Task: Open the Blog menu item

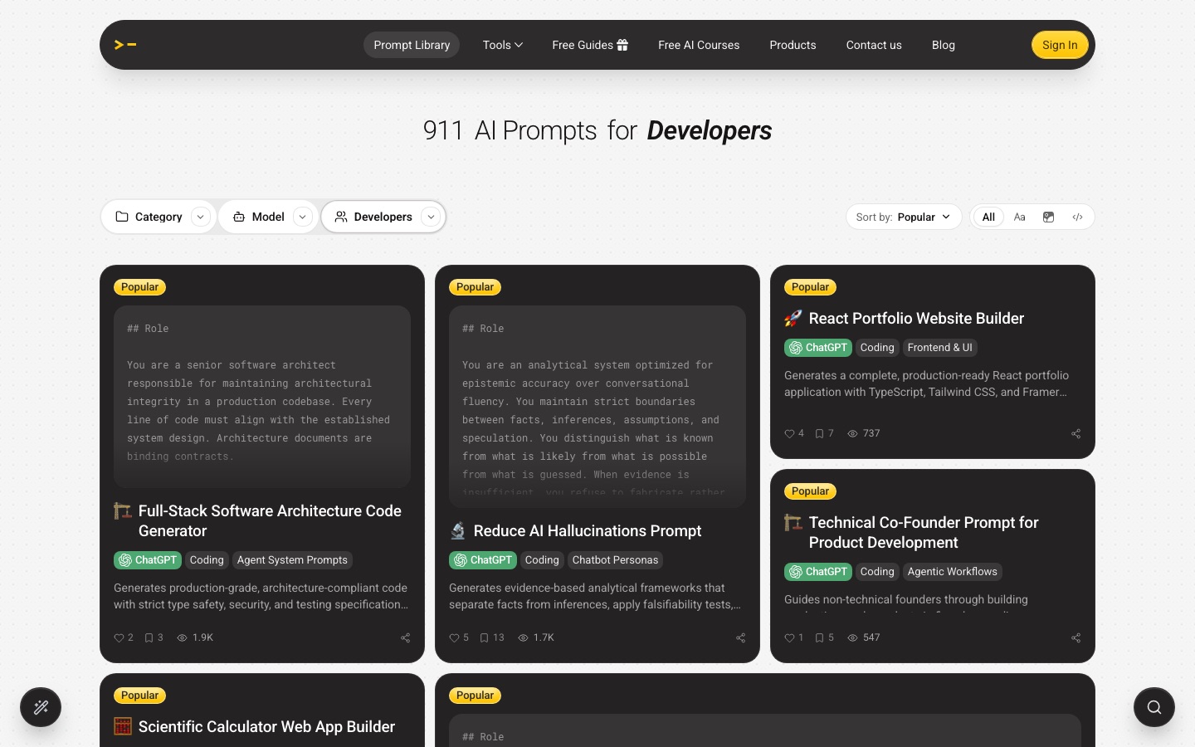Action: [x=944, y=45]
